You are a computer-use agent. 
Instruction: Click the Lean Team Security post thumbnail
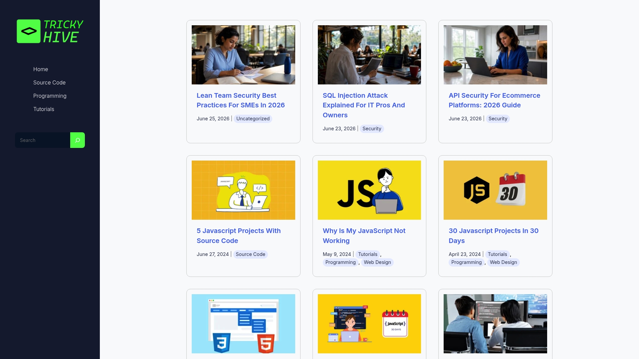point(243,55)
